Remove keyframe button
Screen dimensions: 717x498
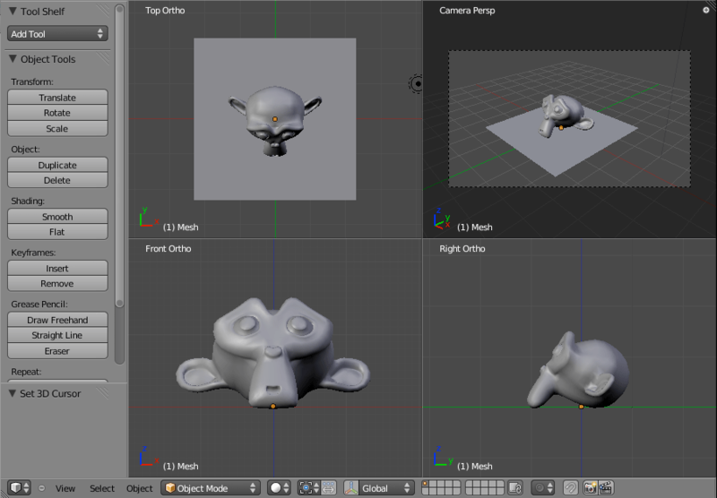click(57, 283)
